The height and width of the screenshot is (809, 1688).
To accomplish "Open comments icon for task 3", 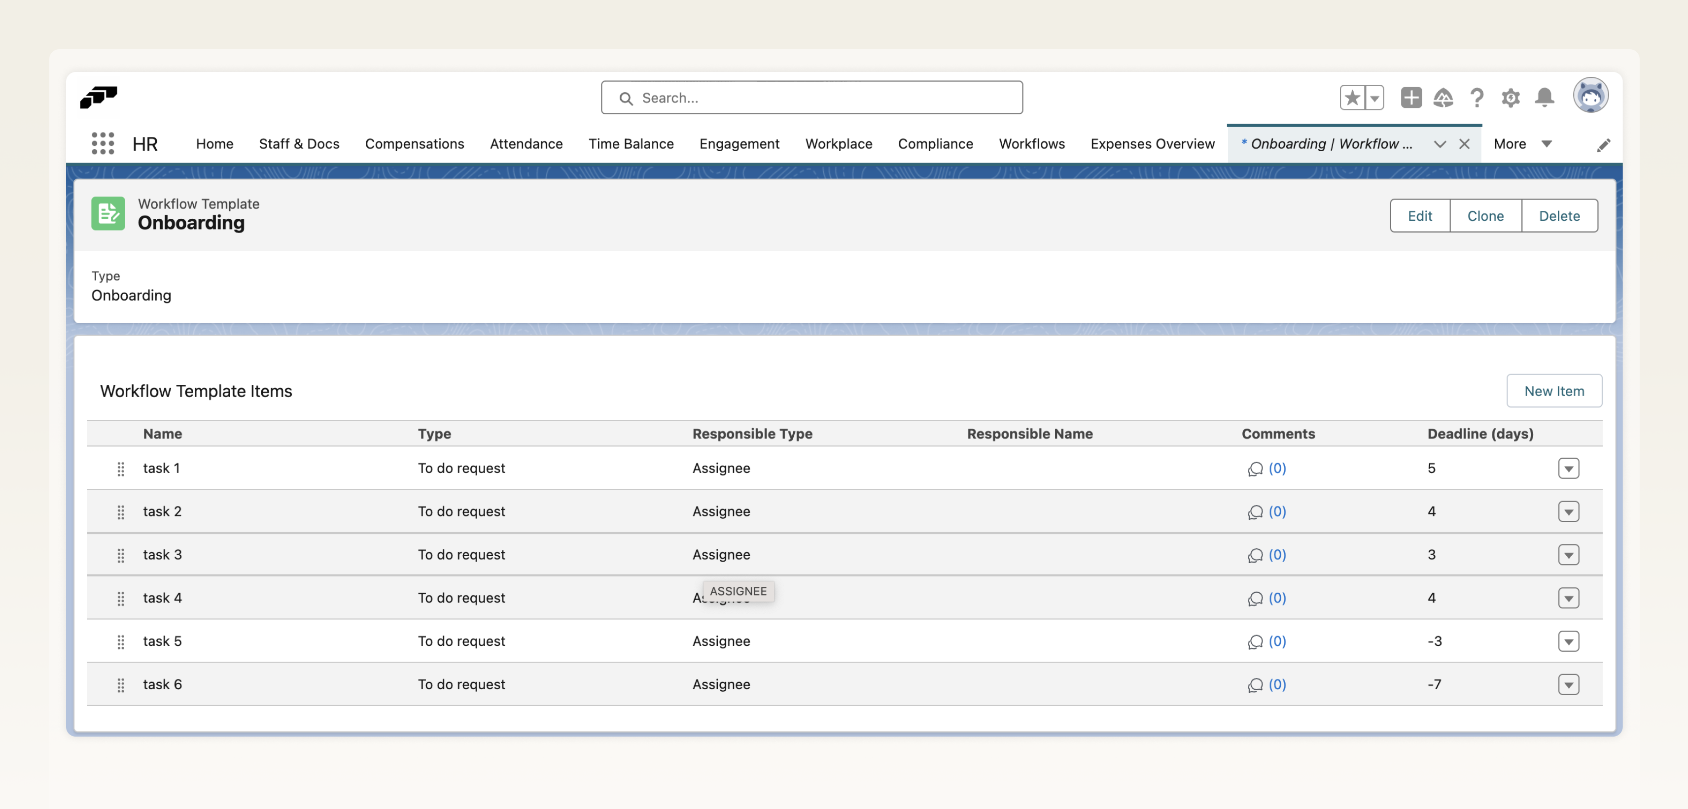I will [x=1255, y=555].
